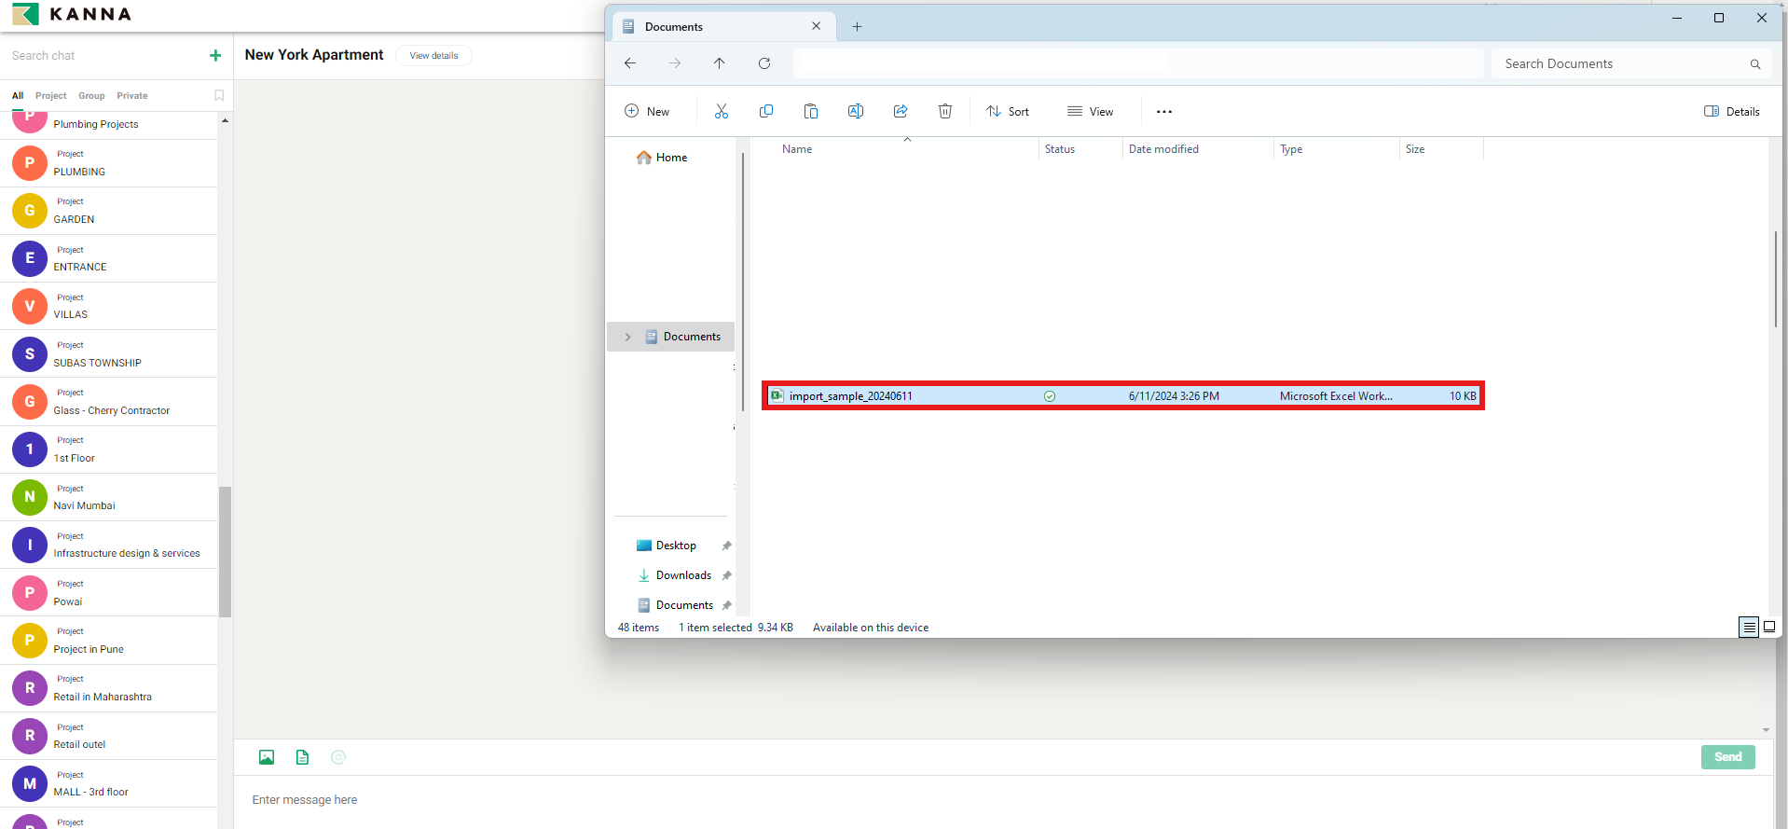Click the Delete trash icon

coord(944,112)
